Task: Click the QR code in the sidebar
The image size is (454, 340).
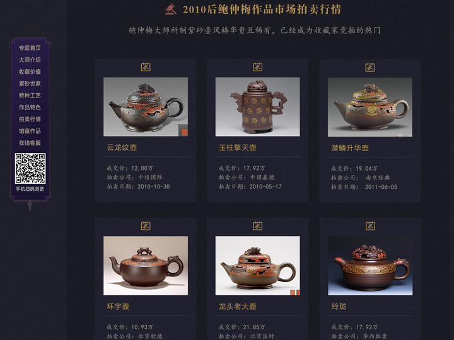Action: pos(30,168)
